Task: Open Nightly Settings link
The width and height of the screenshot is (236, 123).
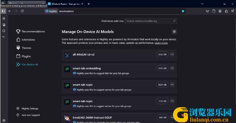Action: point(27,109)
